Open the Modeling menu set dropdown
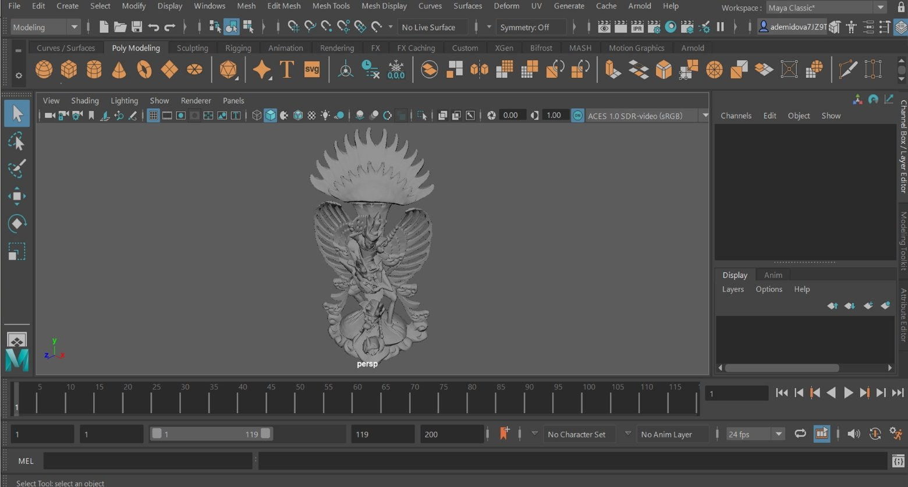 coord(74,27)
